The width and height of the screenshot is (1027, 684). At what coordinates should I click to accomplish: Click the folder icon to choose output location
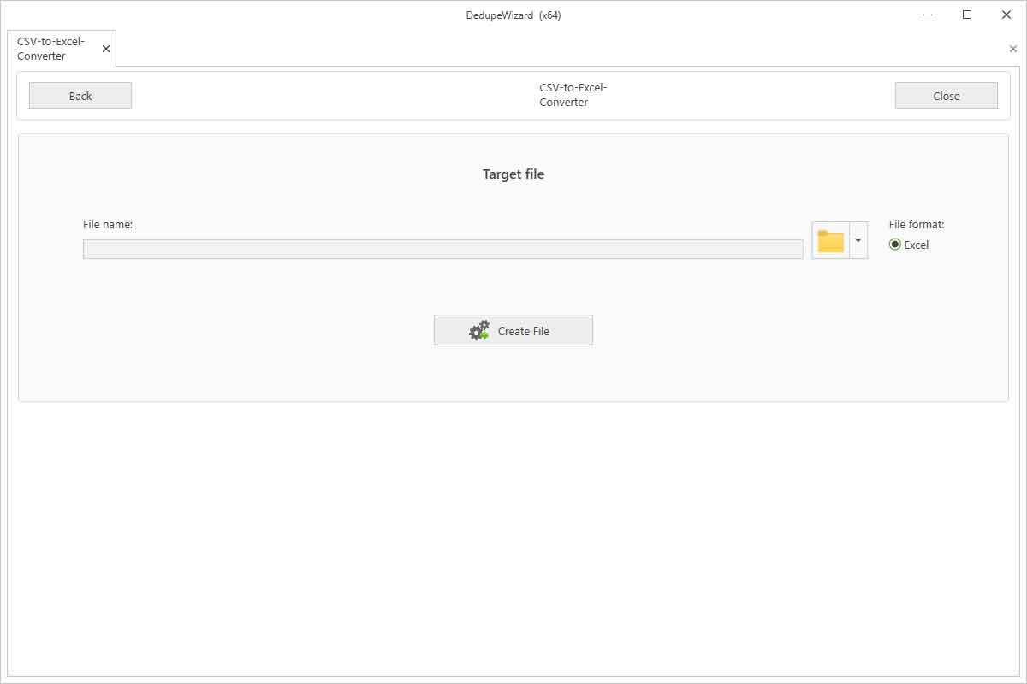[831, 240]
